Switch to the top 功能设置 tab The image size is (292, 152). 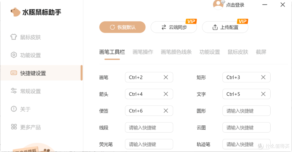click(x=210, y=52)
